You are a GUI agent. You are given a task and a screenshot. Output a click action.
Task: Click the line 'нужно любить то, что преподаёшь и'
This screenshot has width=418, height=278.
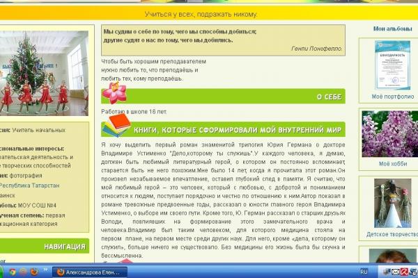click(x=150, y=70)
